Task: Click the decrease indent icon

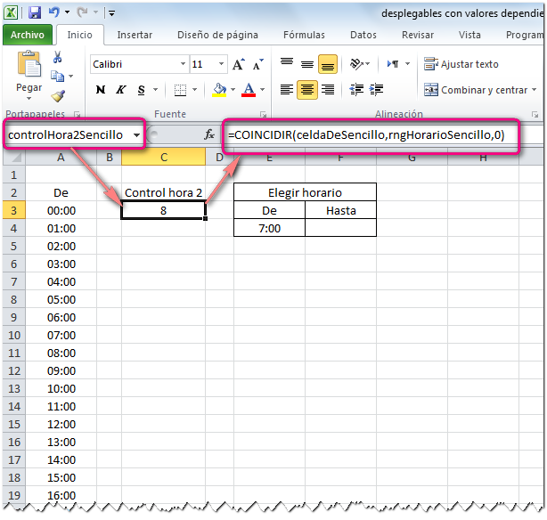Action: click(358, 90)
